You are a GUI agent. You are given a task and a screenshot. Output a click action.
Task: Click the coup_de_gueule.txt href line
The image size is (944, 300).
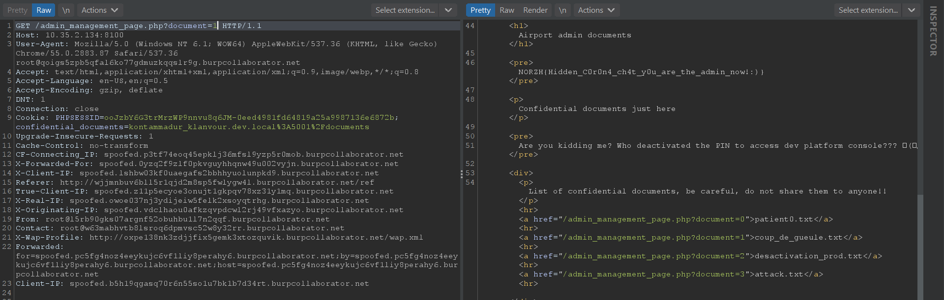pyautogui.click(x=690, y=238)
